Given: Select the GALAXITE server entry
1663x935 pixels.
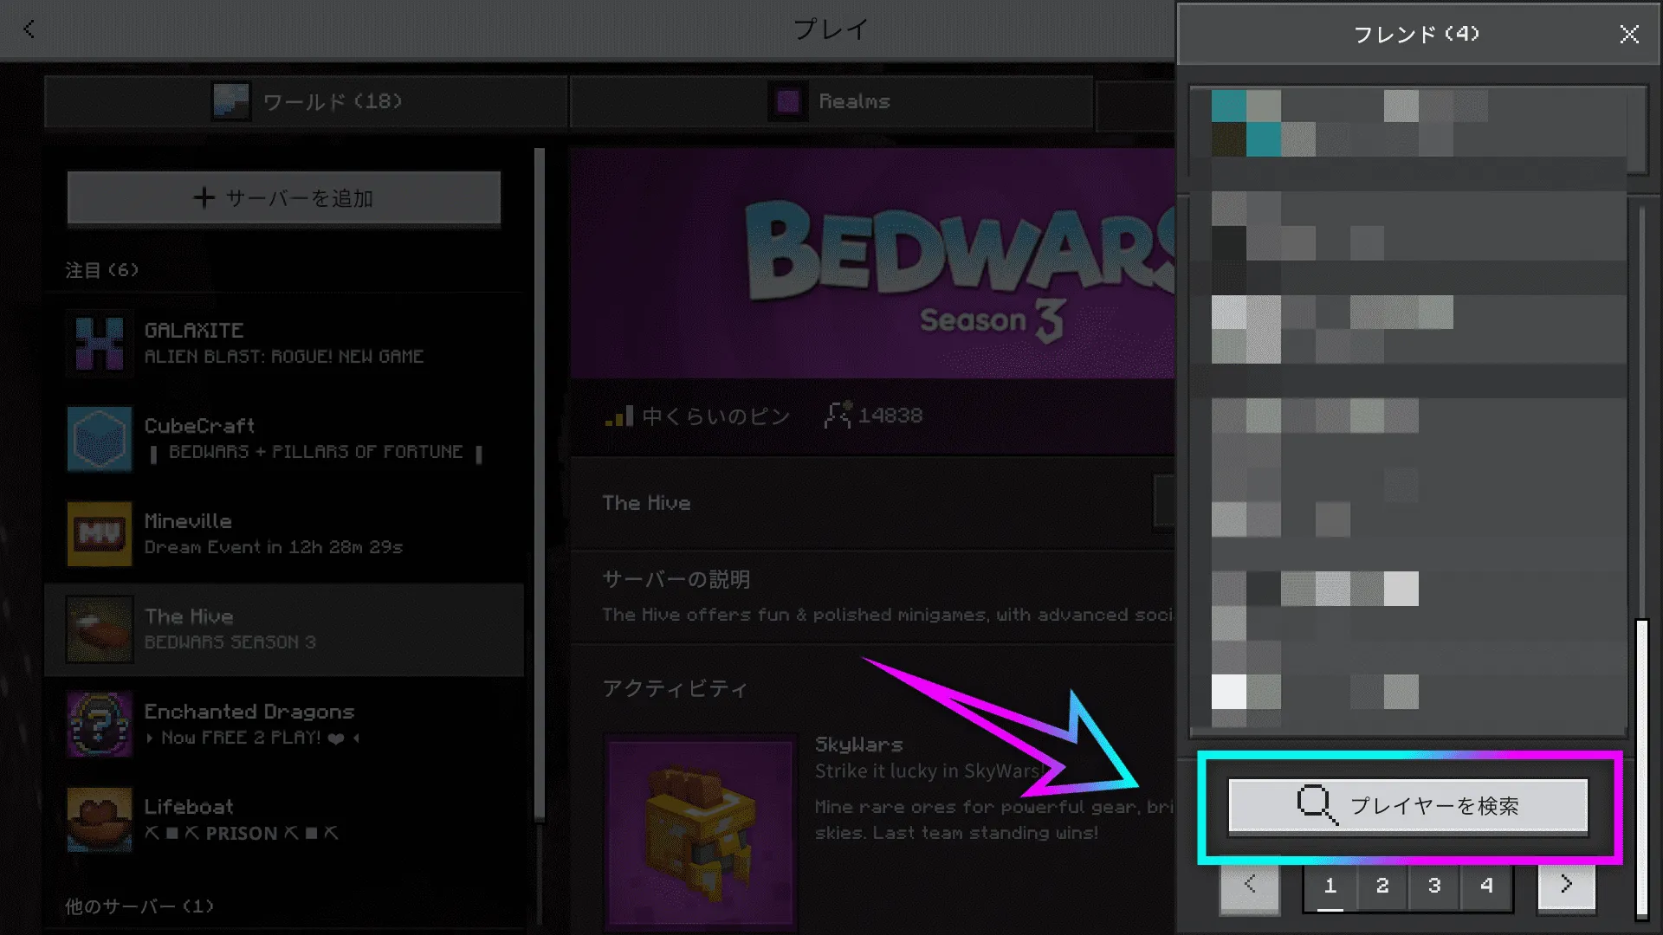Looking at the screenshot, I should click(x=284, y=343).
